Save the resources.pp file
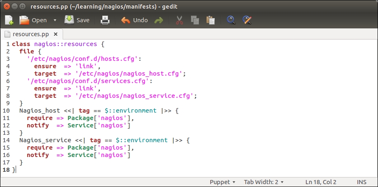378x187 pixels. 77,20
